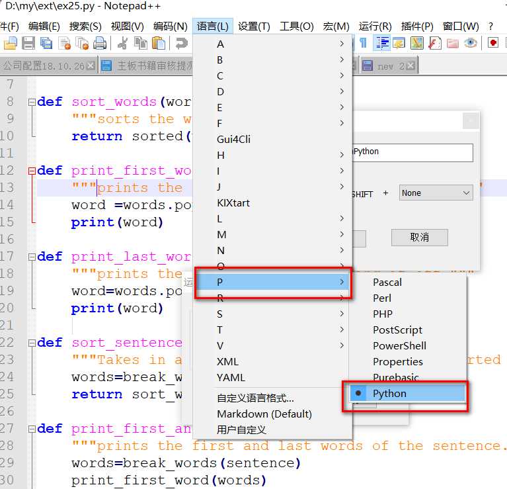Image resolution: width=507 pixels, height=489 pixels.
Task: Open the 编码(N) menu
Action: coord(171,26)
